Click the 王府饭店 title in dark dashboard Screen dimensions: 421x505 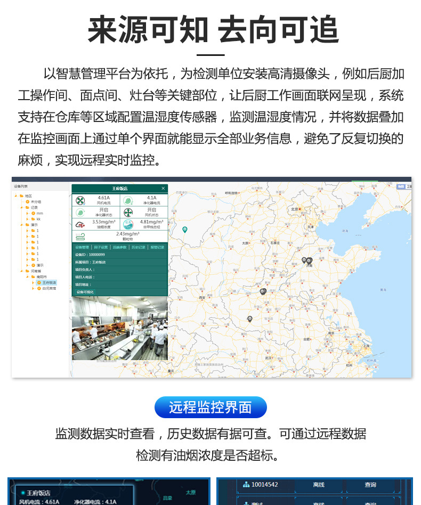[38, 493]
